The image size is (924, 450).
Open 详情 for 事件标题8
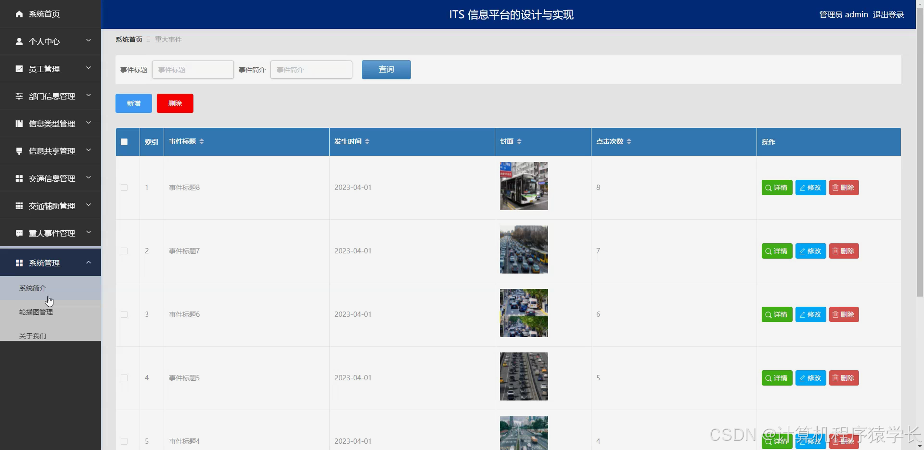(777, 187)
